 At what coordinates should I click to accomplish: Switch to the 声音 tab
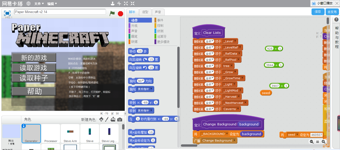click(x=158, y=12)
